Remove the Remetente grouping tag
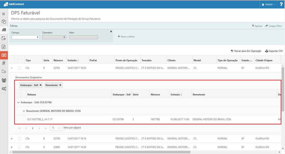 tap(60, 85)
